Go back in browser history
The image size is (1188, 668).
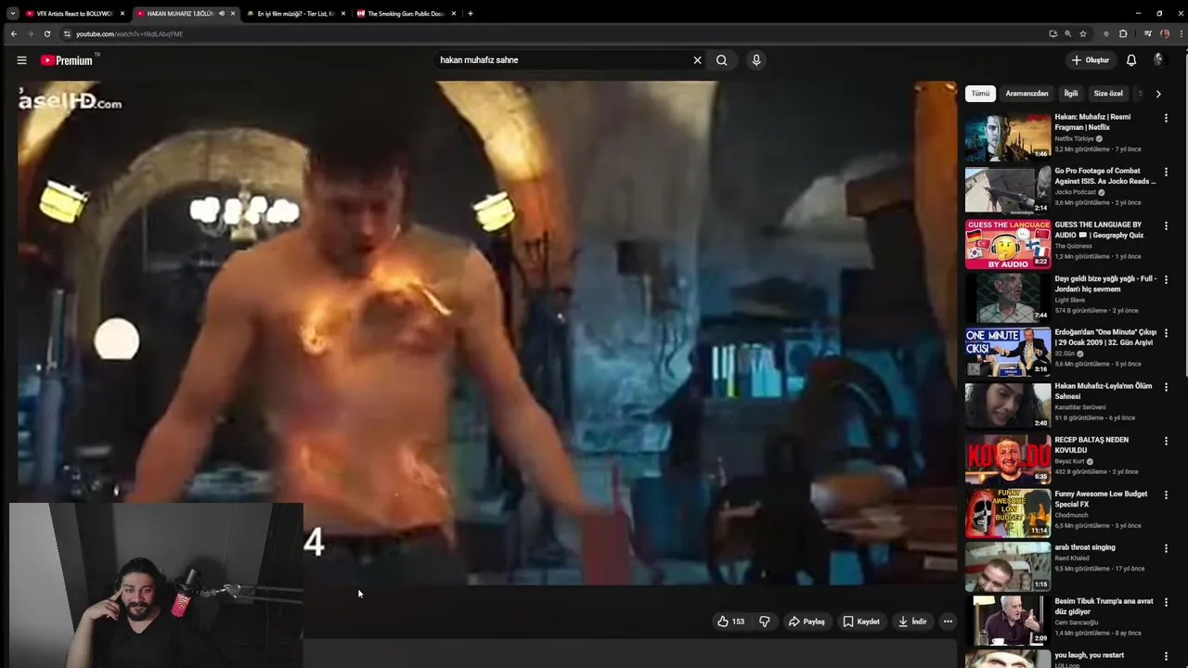coord(13,34)
